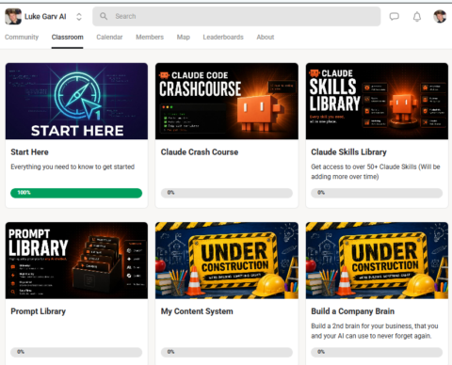Open the Prompt Library thumbnail
The image size is (452, 365).
[x=76, y=261]
